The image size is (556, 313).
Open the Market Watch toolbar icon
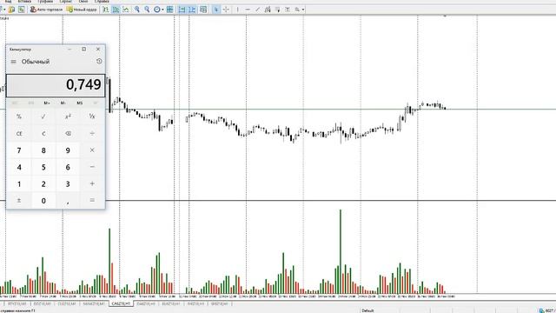(11, 10)
